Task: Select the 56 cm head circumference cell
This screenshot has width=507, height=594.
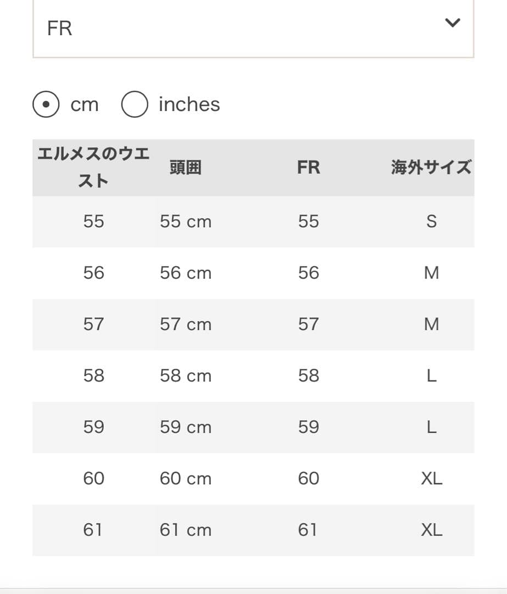Action: [186, 273]
